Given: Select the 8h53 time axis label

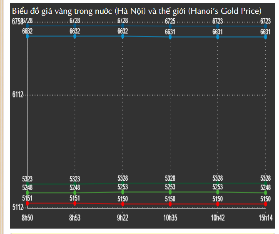Looking at the screenshot, I should pos(75,218).
